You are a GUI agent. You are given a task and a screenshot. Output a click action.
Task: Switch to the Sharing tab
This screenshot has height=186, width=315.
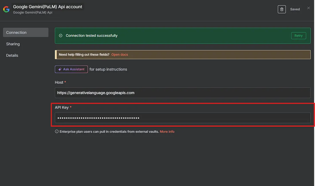(13, 44)
